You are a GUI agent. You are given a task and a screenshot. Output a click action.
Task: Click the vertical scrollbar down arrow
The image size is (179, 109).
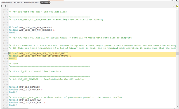(177, 106)
